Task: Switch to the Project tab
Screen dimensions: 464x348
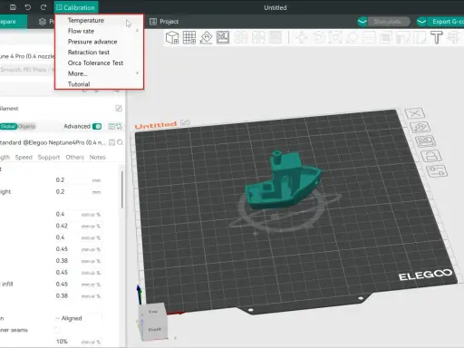Action: point(164,22)
